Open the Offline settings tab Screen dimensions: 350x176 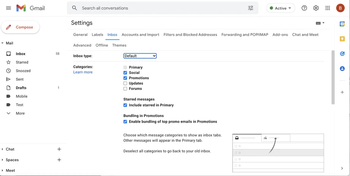pyautogui.click(x=102, y=45)
